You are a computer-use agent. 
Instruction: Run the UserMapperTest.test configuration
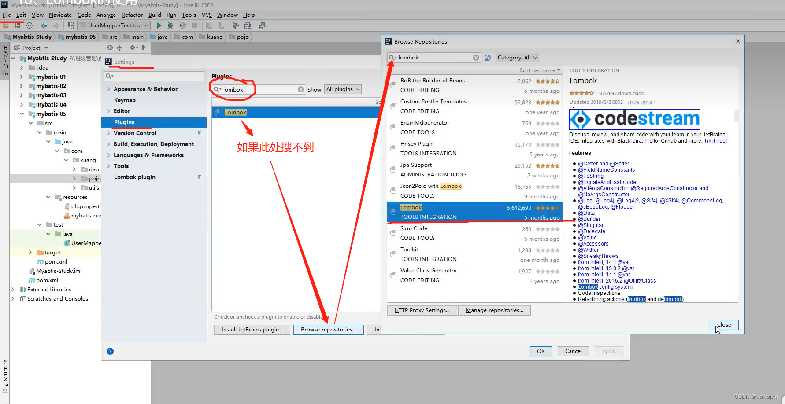(159, 25)
